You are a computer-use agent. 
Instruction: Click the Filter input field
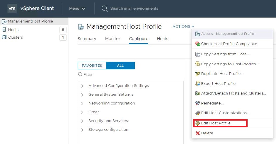(132, 75)
